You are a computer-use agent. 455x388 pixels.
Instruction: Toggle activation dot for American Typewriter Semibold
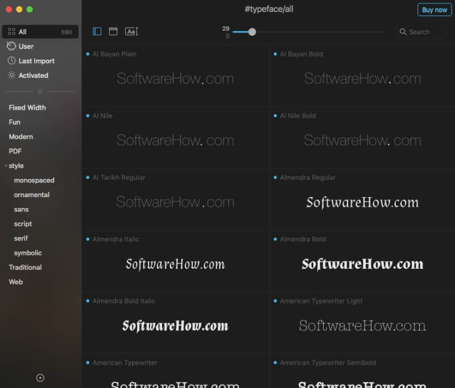point(275,362)
